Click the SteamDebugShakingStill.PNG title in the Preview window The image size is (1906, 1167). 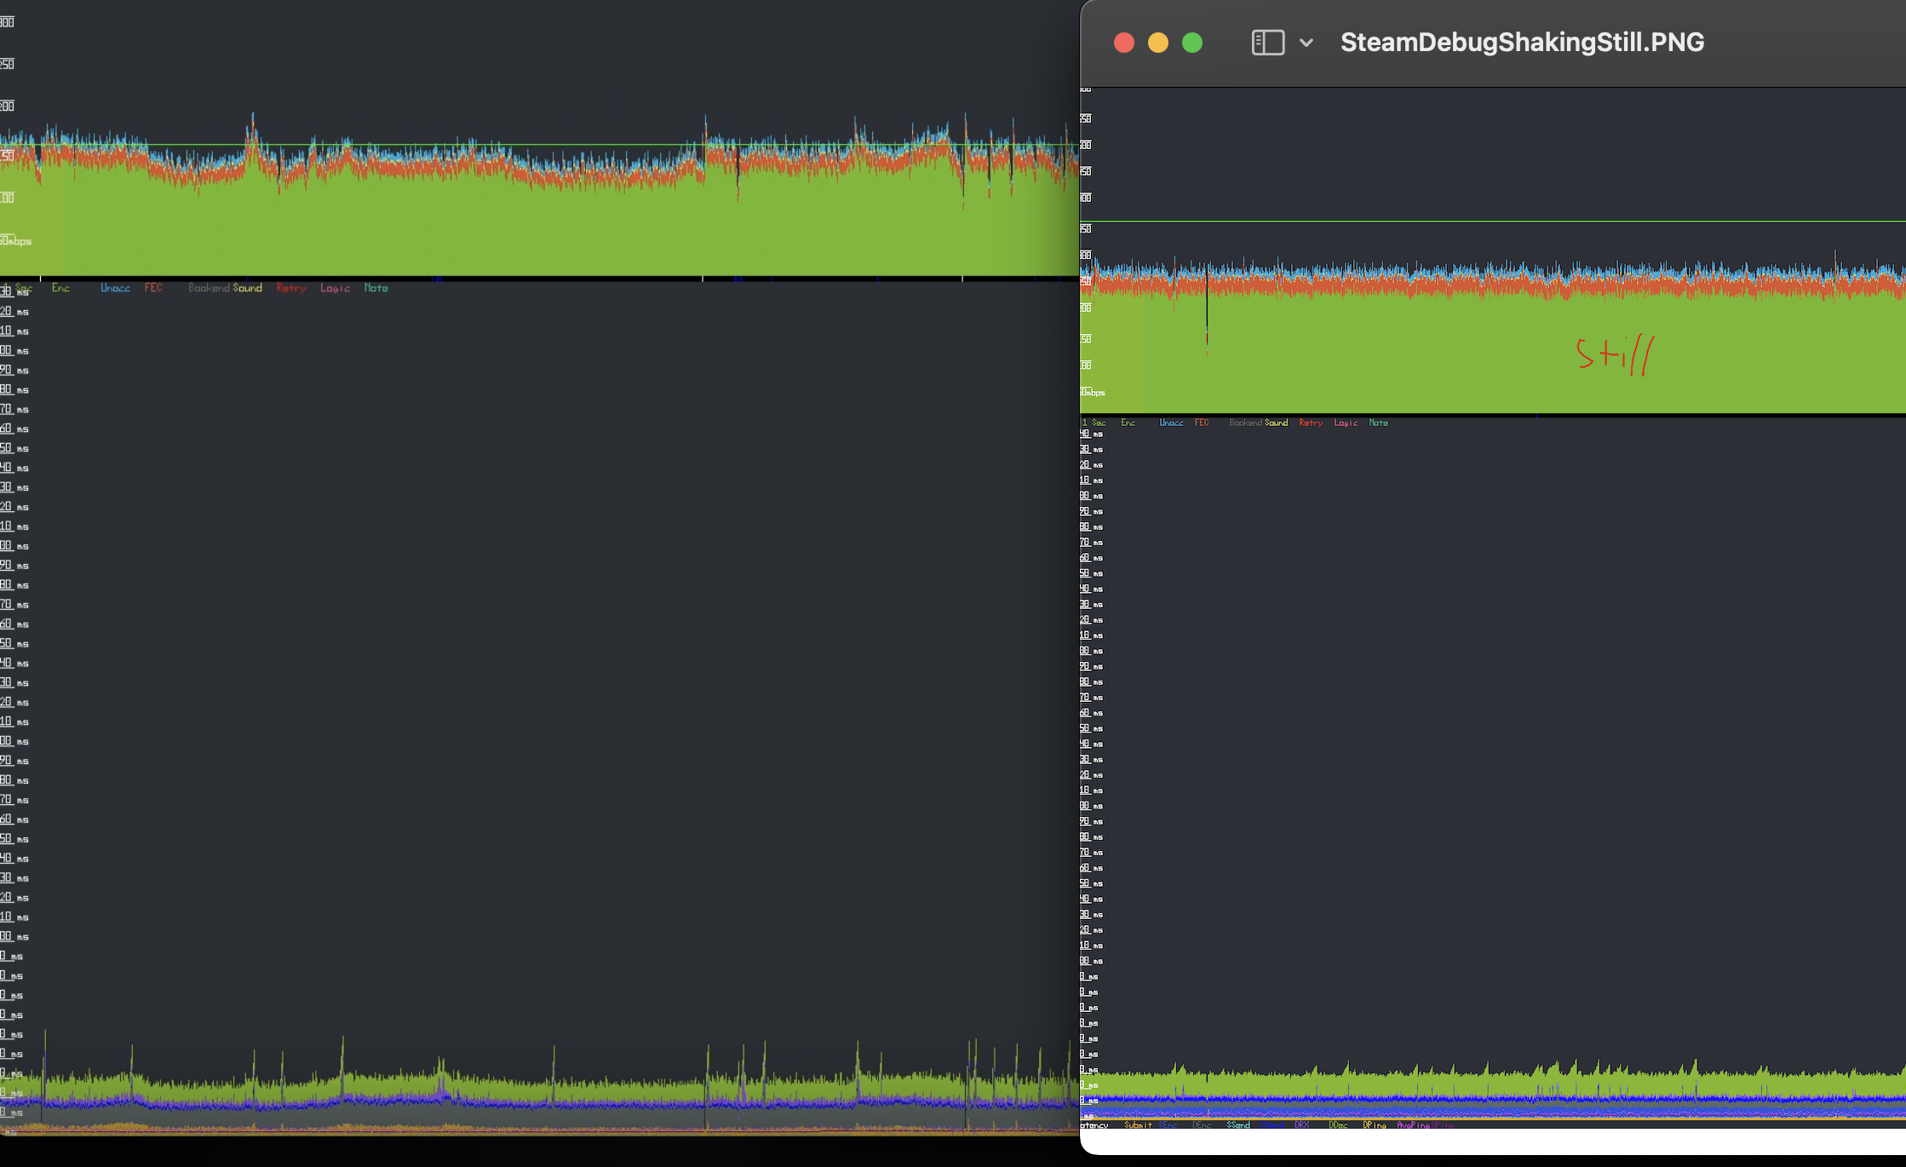1523,42
